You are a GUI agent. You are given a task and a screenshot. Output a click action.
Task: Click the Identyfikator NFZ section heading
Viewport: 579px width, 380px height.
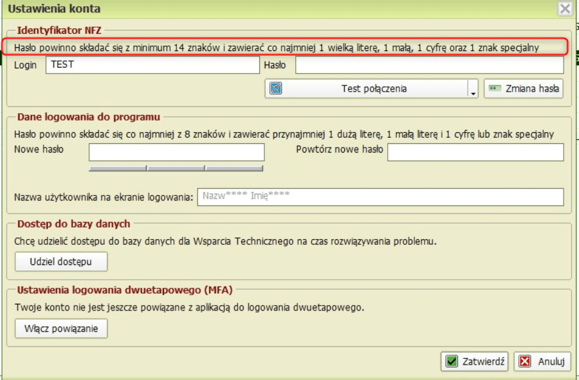59,30
